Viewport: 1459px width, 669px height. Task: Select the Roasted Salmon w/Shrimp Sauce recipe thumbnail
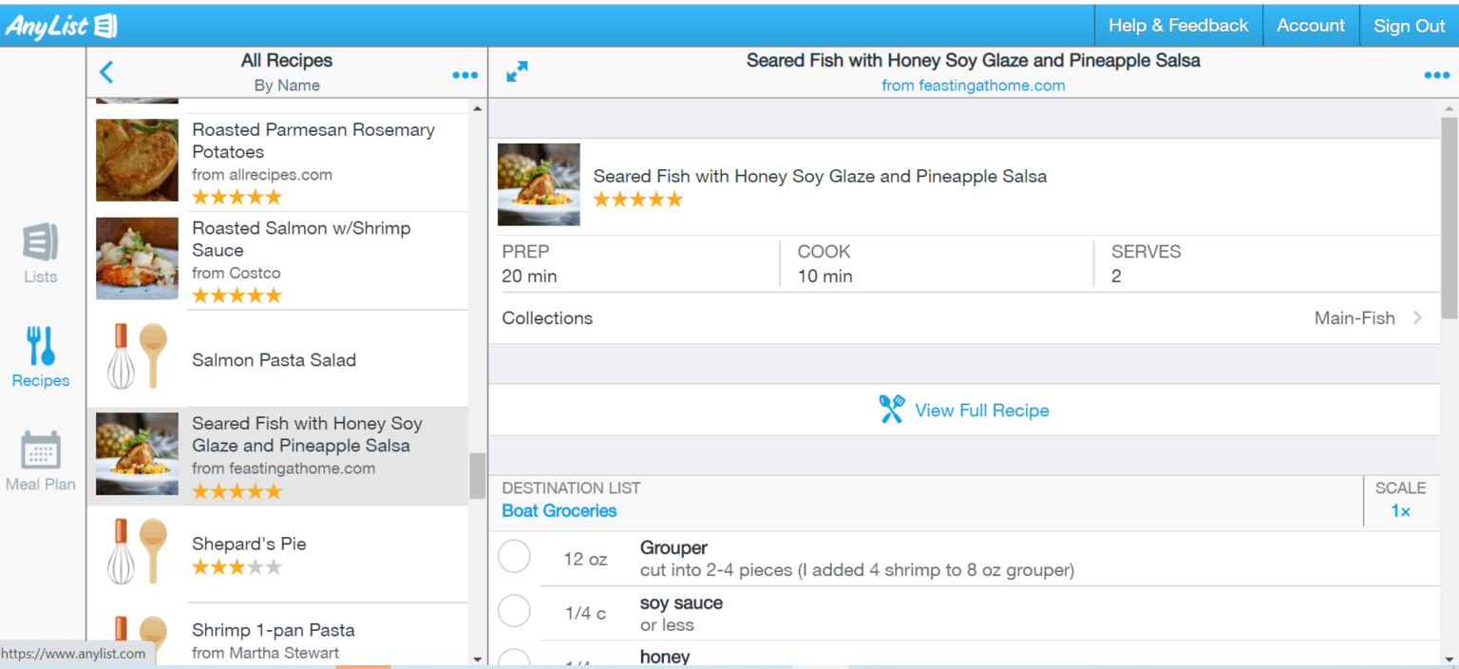137,258
